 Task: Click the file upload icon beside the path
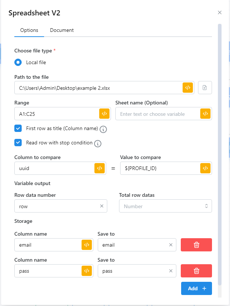point(205,88)
